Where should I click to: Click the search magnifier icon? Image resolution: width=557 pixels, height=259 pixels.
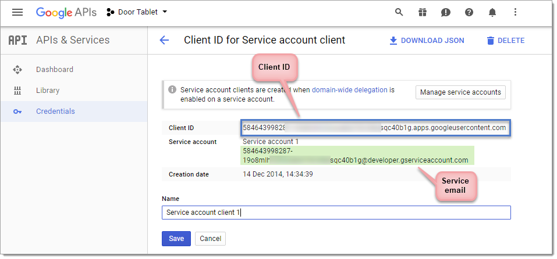pos(399,12)
